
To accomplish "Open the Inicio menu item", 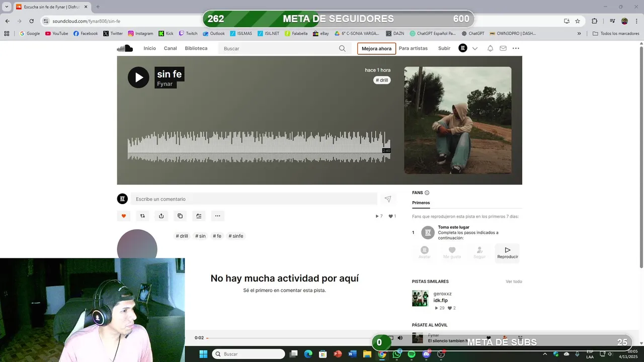I will tap(149, 48).
